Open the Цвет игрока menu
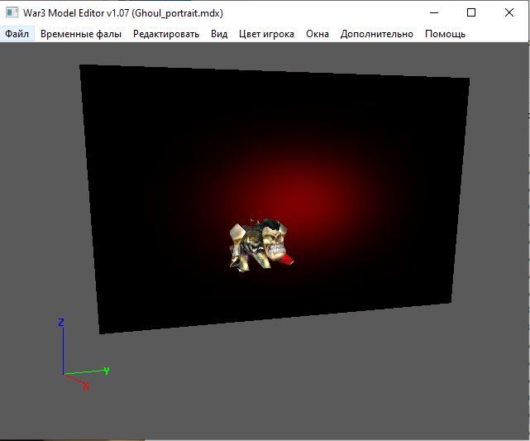This screenshot has height=441, width=530. pyautogui.click(x=266, y=34)
